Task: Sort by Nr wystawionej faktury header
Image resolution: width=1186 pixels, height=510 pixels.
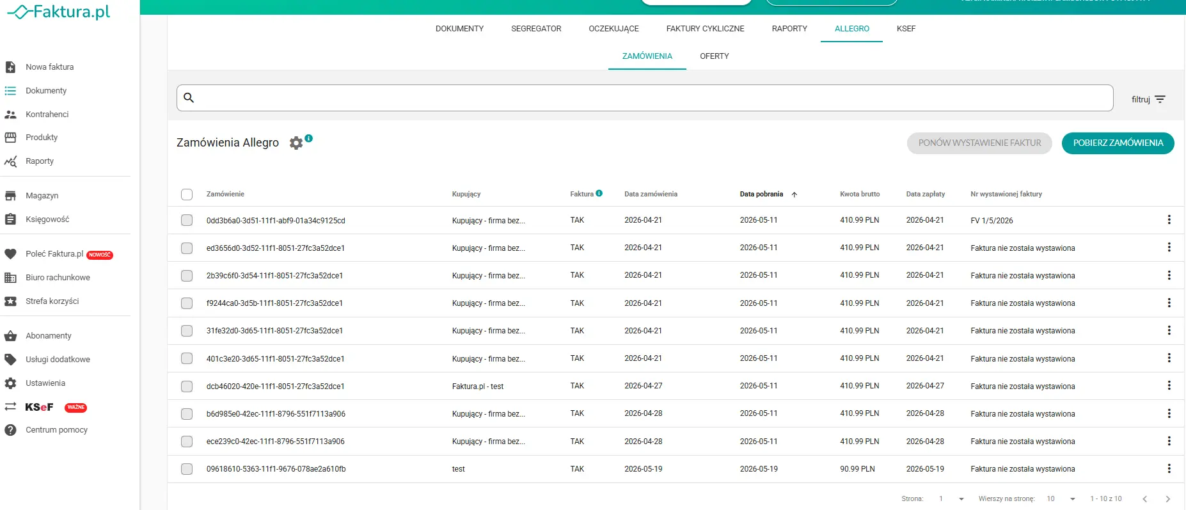Action: [1006, 194]
